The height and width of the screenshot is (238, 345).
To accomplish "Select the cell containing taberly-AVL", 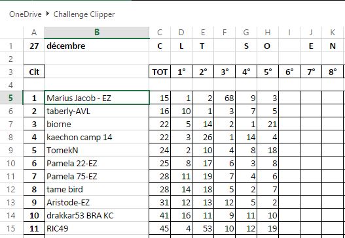I will click(x=97, y=111).
